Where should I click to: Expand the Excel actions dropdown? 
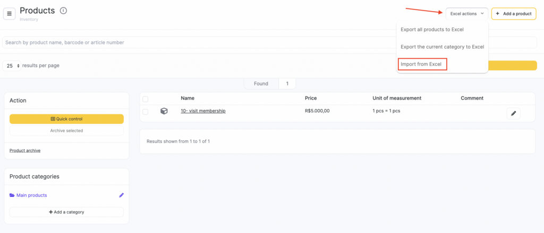click(x=466, y=14)
